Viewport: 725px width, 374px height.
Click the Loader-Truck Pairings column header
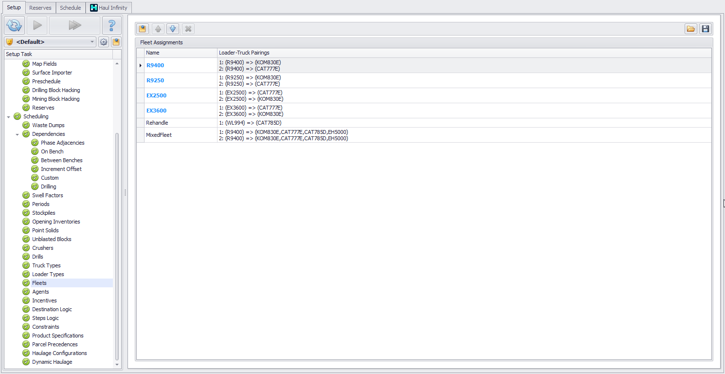click(x=464, y=53)
